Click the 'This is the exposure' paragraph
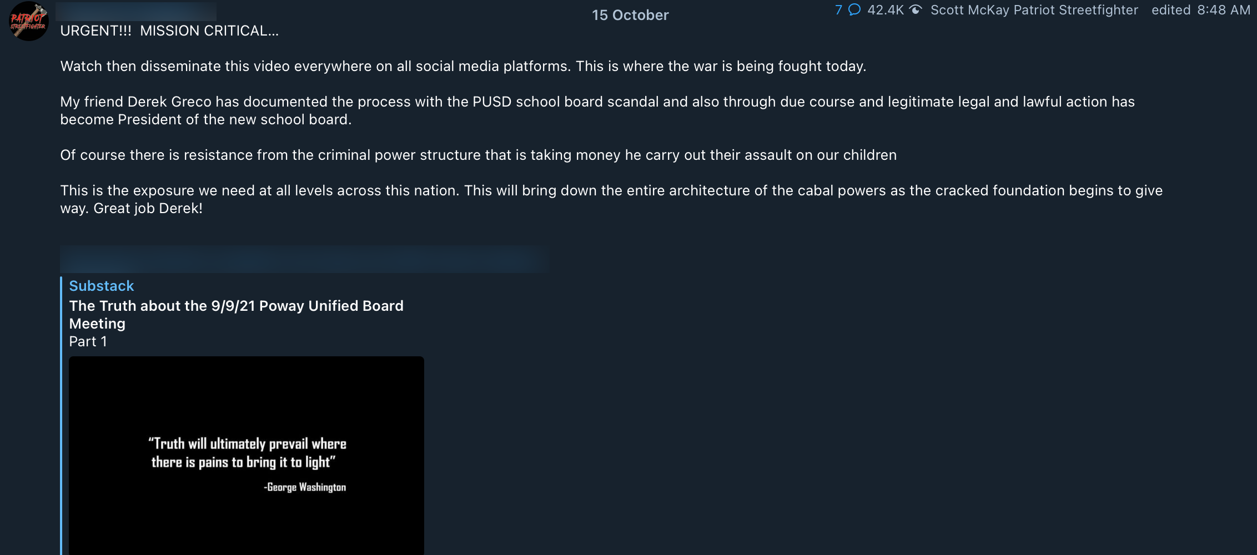Viewport: 1257px width, 555px height. pos(611,199)
